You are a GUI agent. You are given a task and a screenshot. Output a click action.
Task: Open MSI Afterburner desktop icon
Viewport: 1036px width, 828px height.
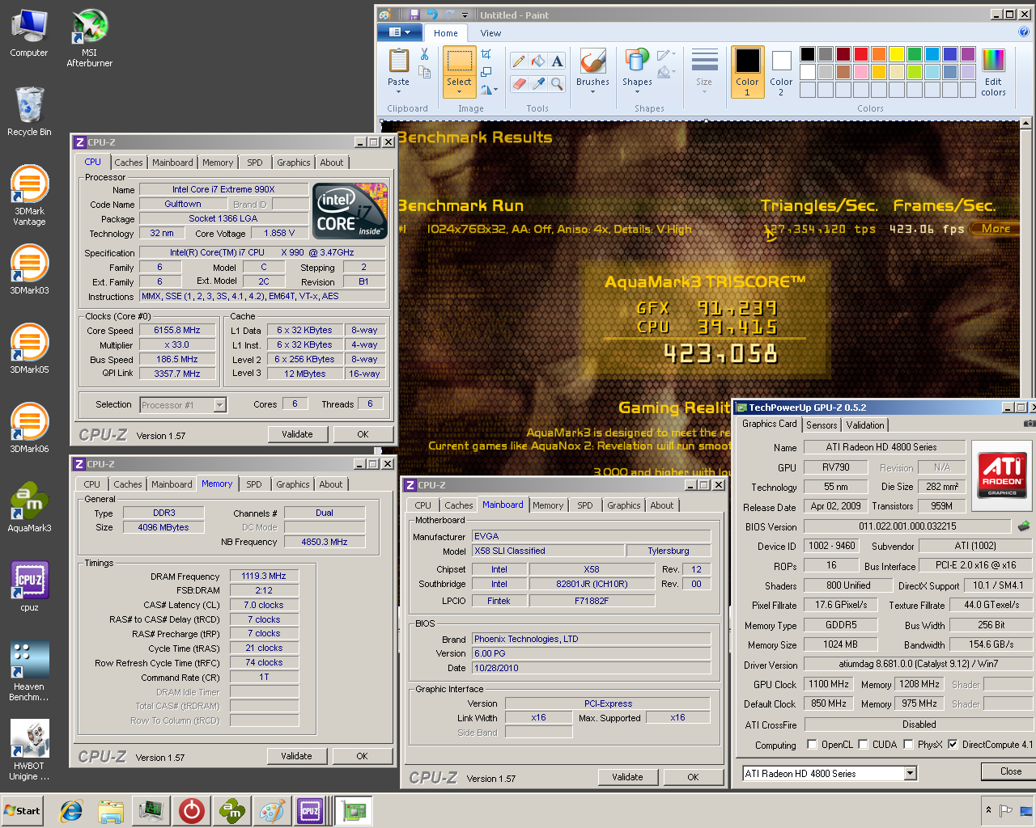[x=89, y=38]
